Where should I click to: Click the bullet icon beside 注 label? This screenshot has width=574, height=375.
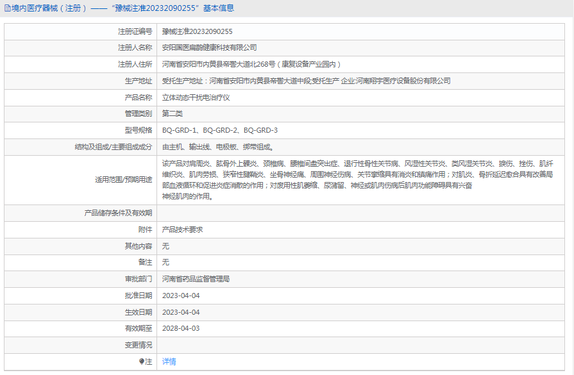142,362
